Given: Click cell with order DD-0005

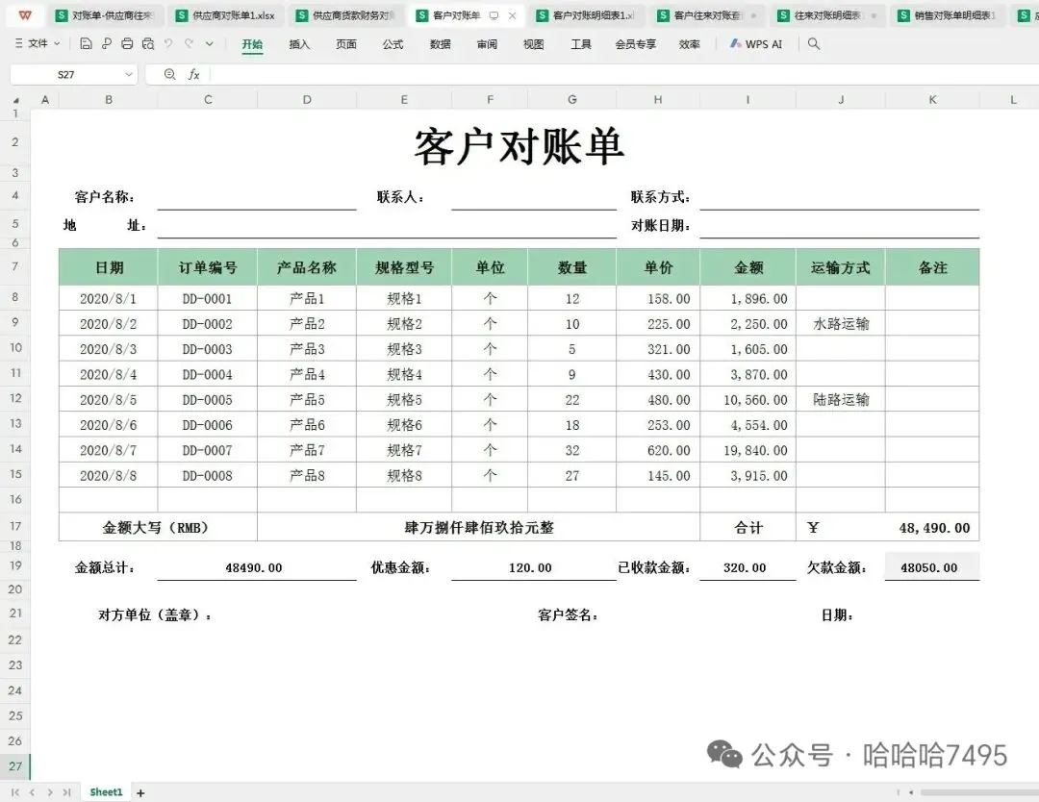Looking at the screenshot, I should (208, 399).
